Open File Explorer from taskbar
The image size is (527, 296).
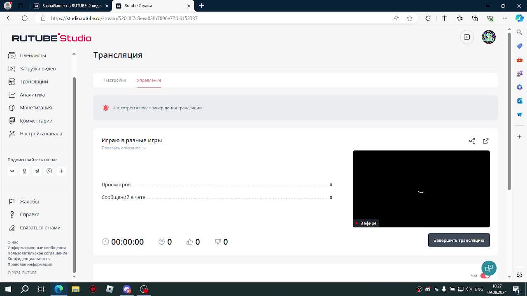[x=75, y=289]
